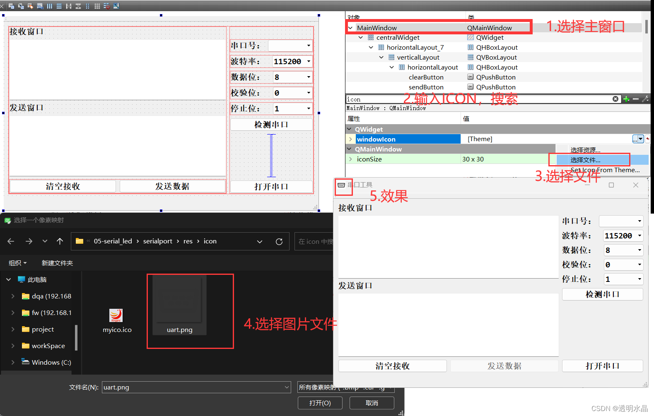Click the file dialog navigation tree scrollbar
654x416 pixels.
[x=76, y=337]
